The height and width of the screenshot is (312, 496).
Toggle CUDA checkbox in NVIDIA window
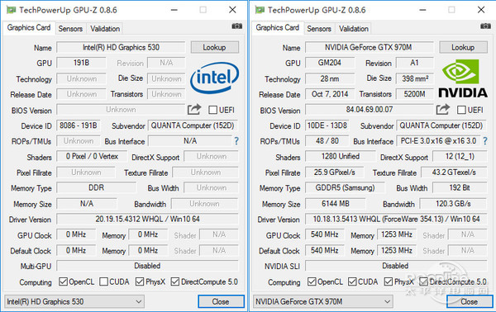point(352,281)
